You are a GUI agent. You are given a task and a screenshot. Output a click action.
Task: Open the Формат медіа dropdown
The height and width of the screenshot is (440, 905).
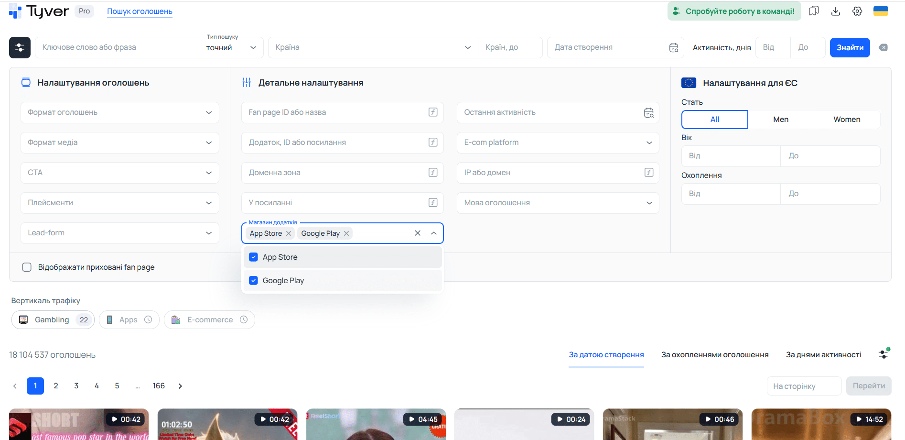point(120,143)
